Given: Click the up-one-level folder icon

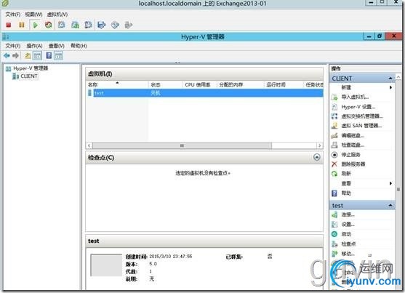Looking at the screenshot, I should click(28, 55).
